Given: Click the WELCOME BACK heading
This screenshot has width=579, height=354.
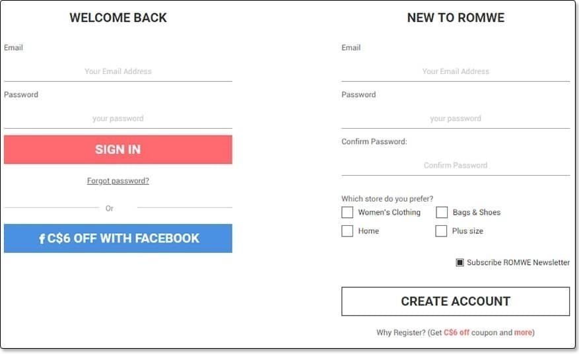Looking at the screenshot, I should tap(118, 18).
